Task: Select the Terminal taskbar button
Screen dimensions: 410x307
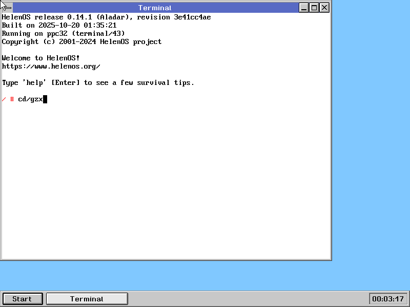Action: [x=87, y=299]
